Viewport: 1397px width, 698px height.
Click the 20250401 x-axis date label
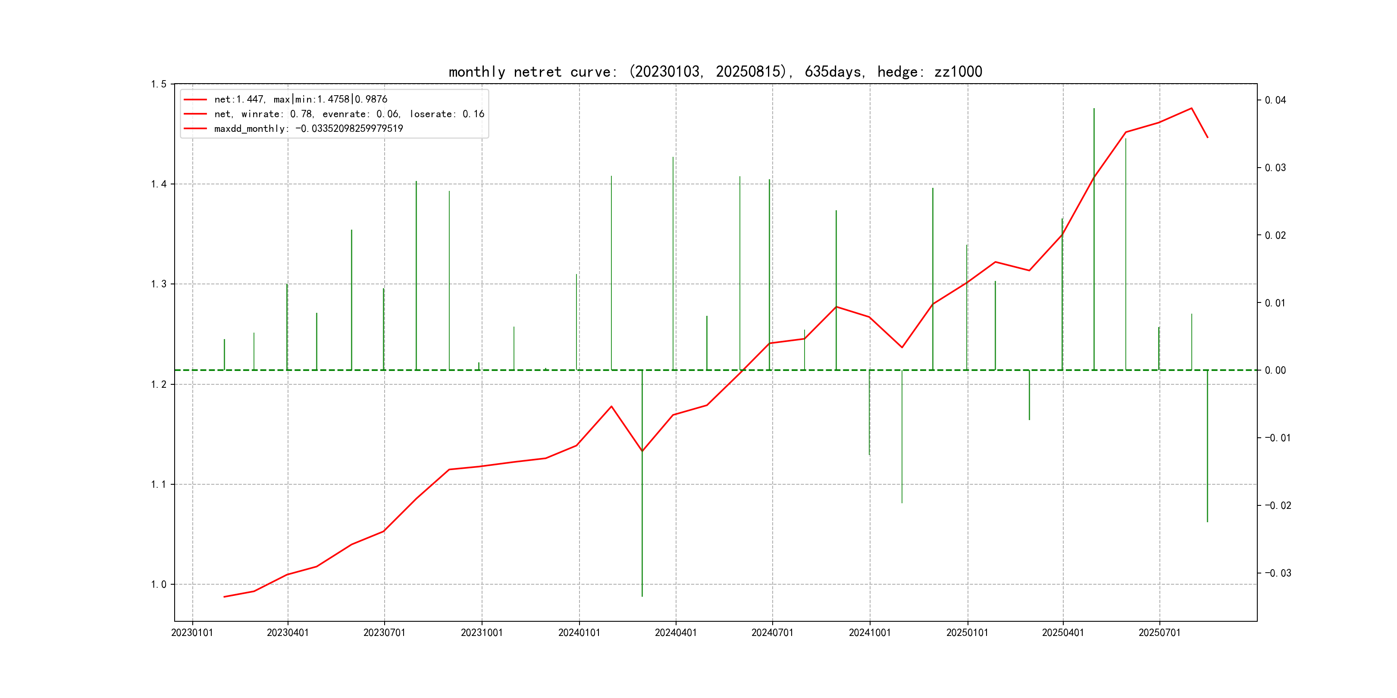point(1062,633)
